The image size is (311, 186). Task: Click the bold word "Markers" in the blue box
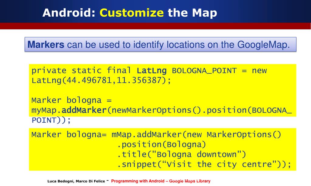[46, 45]
